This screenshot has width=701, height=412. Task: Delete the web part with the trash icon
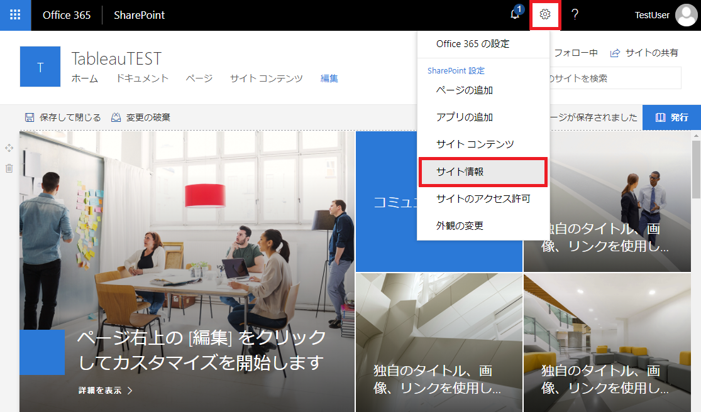pyautogui.click(x=9, y=166)
